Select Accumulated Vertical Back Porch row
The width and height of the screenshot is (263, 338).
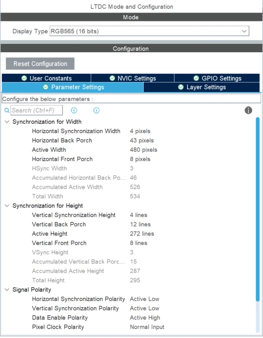[x=129, y=262]
